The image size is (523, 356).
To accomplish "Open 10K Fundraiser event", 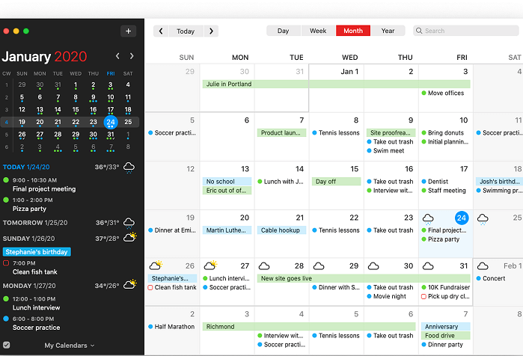I will coord(446,287).
